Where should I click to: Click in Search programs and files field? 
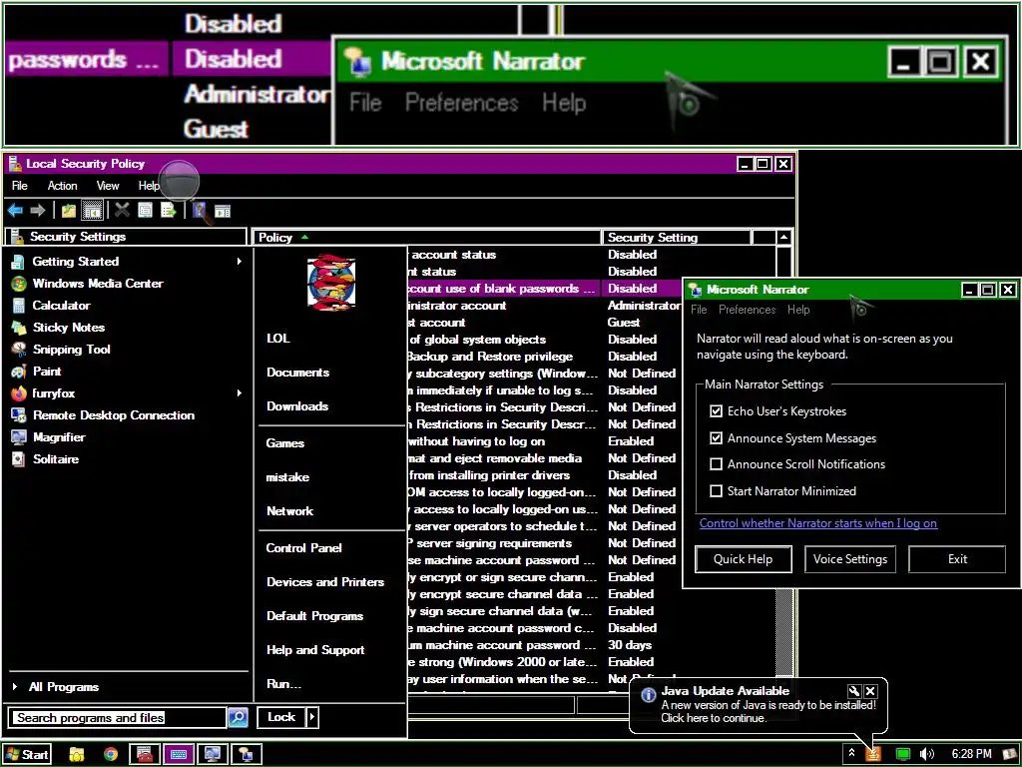(118, 717)
